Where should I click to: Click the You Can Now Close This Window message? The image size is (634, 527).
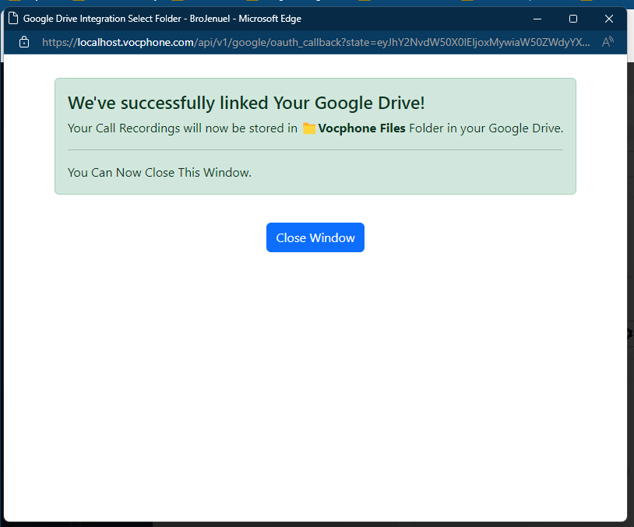159,172
